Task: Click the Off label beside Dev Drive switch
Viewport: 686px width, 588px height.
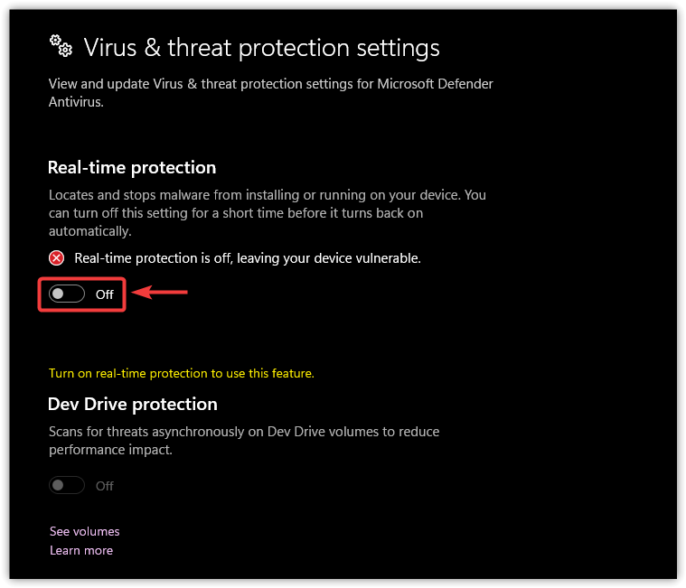Action: coord(105,486)
